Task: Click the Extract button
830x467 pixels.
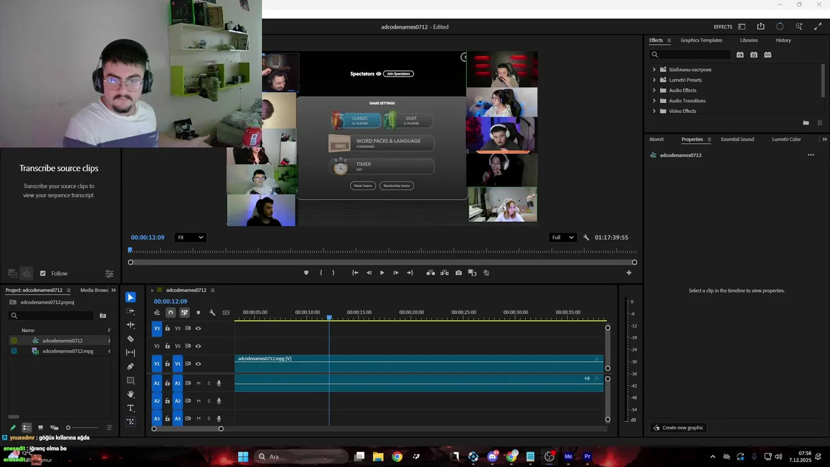Action: coord(444,273)
